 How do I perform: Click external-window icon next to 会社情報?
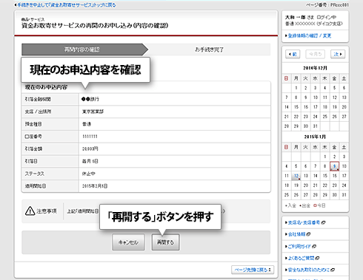(308, 234)
